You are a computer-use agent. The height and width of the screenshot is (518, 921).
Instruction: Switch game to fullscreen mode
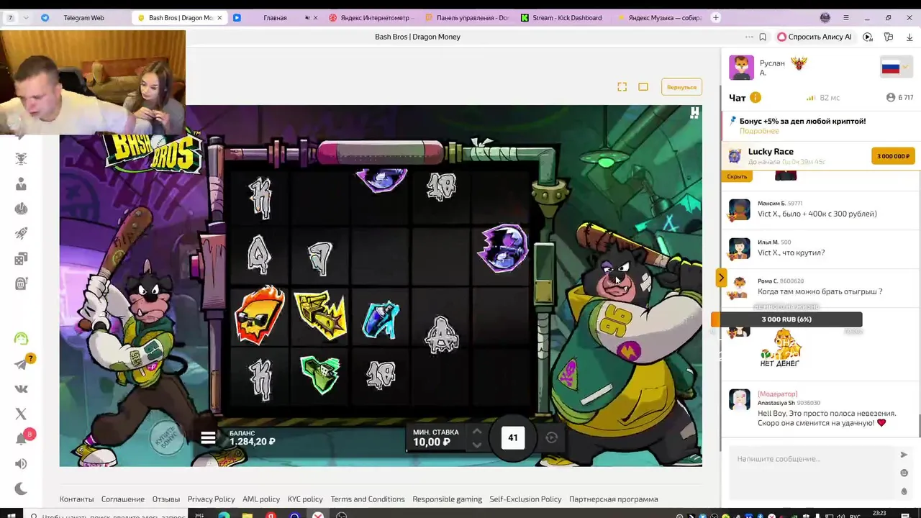click(622, 87)
